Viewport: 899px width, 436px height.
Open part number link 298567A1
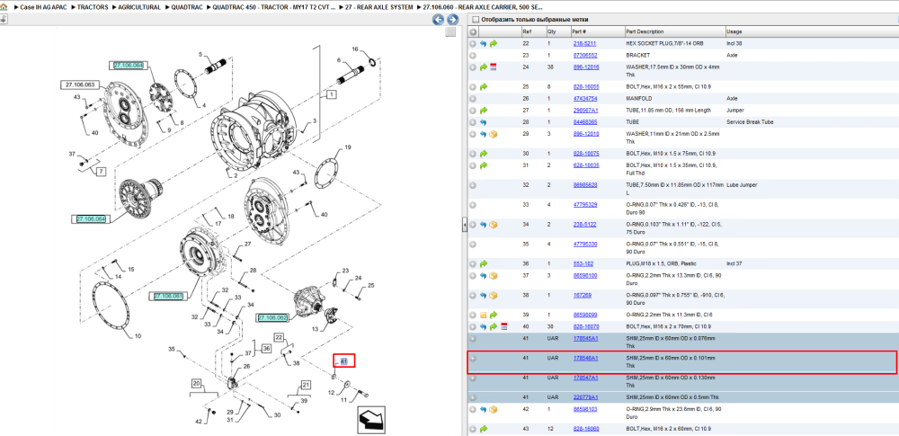tap(585, 111)
